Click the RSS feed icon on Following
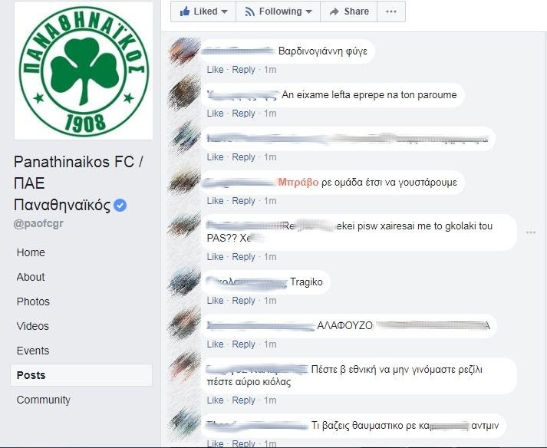Image resolution: width=547 pixels, height=448 pixels. click(x=249, y=12)
